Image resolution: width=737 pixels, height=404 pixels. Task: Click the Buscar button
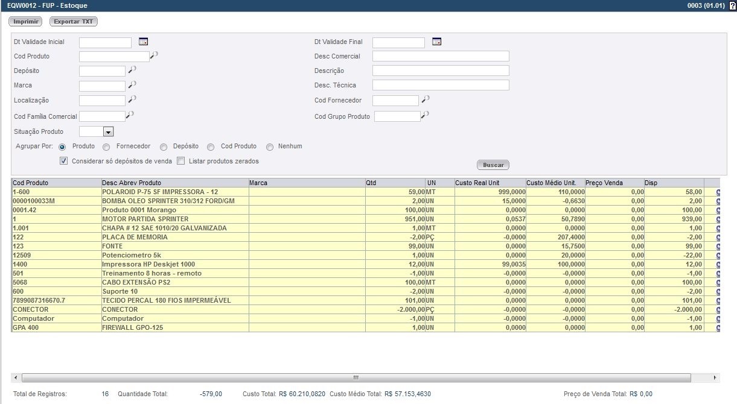pyautogui.click(x=493, y=165)
